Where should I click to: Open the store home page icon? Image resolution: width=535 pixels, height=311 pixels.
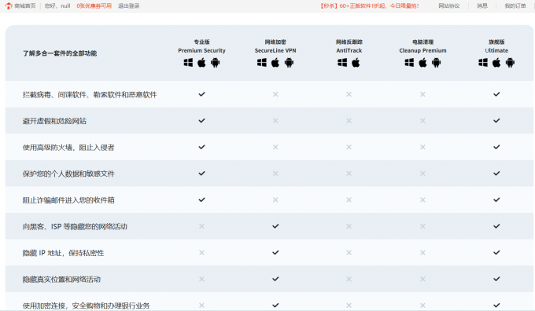[9, 5]
